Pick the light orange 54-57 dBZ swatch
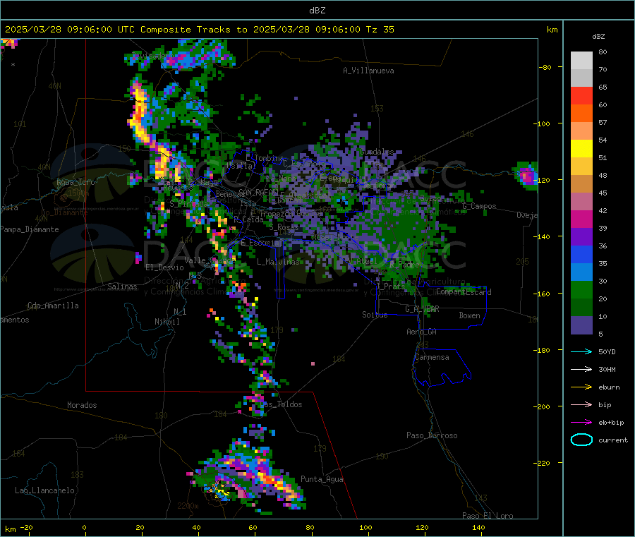635x537 pixels. [581, 131]
